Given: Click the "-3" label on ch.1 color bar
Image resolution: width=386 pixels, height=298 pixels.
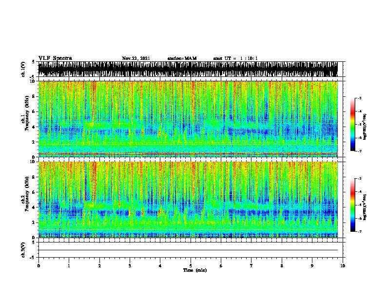Looking at the screenshot, I should point(359,98).
